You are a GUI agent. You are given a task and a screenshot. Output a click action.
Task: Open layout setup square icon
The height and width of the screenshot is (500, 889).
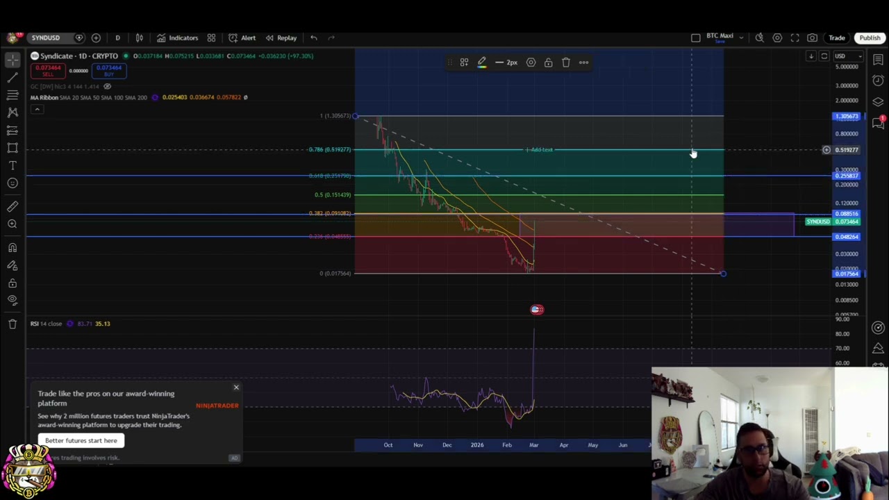pos(696,37)
